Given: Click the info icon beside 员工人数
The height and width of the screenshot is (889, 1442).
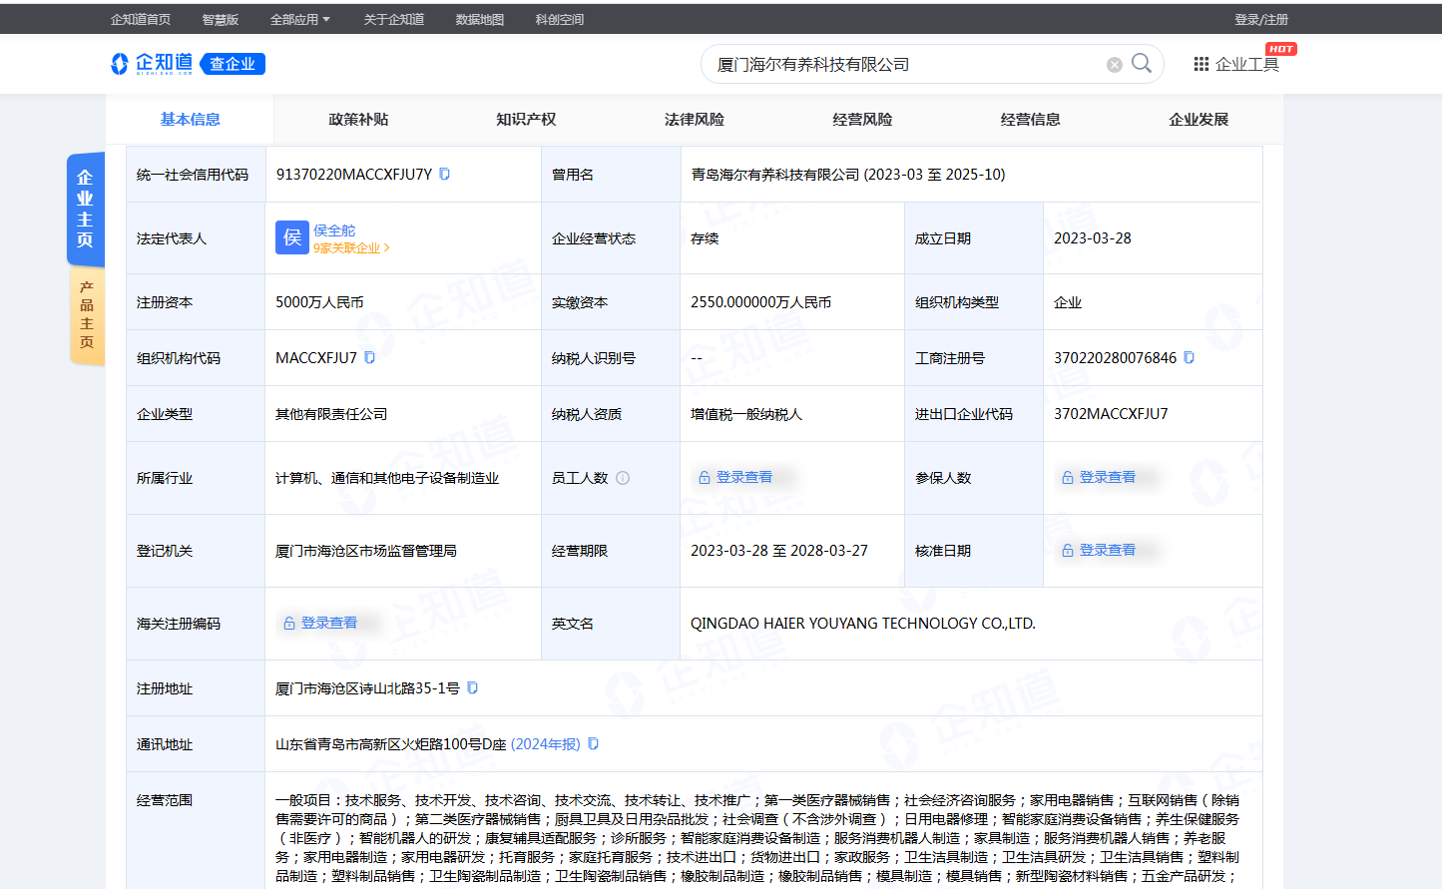Looking at the screenshot, I should pos(623,478).
